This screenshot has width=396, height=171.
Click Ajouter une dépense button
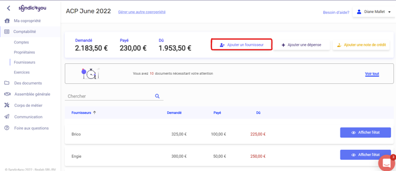(x=302, y=45)
